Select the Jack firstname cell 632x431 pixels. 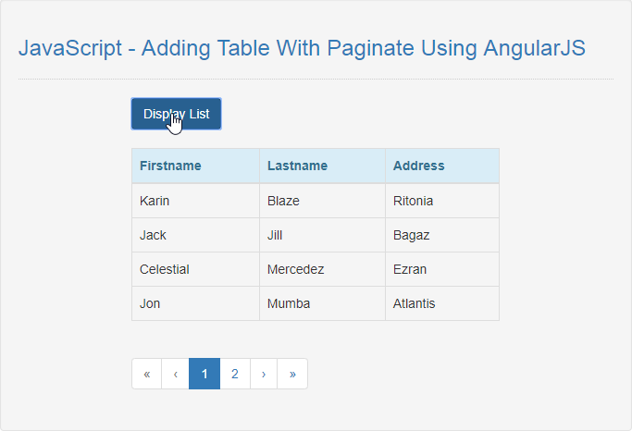tap(195, 235)
